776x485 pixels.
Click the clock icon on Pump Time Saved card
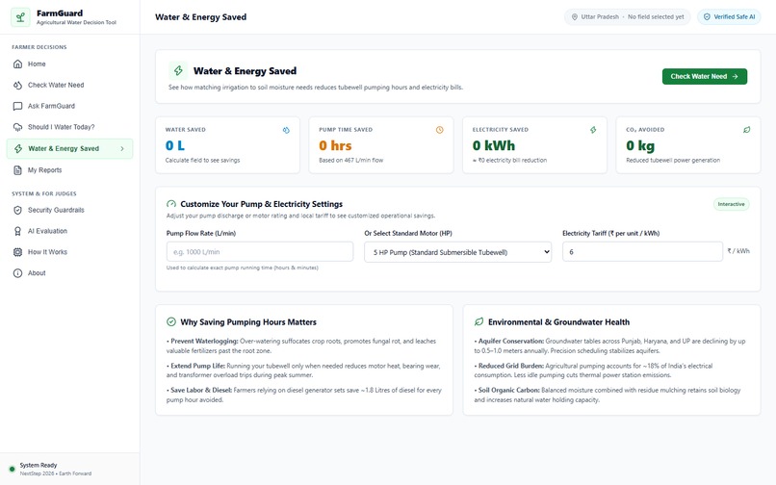tap(439, 130)
